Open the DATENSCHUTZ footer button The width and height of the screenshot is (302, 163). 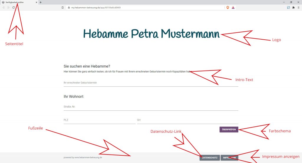pyautogui.click(x=209, y=158)
